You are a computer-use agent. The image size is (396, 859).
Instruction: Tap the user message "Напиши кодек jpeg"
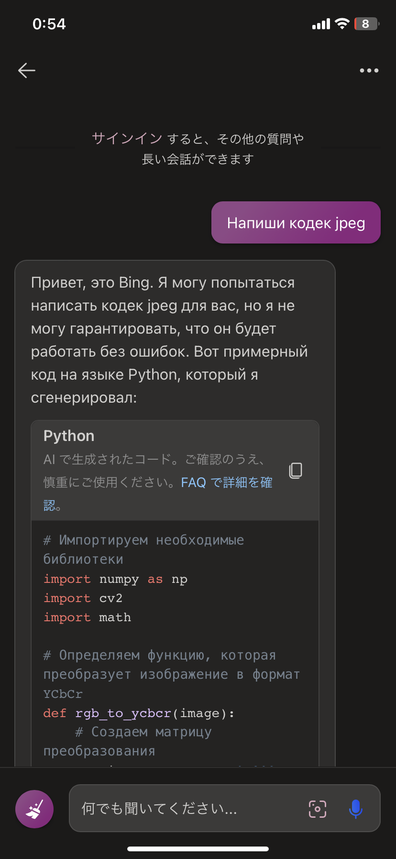coord(296,223)
